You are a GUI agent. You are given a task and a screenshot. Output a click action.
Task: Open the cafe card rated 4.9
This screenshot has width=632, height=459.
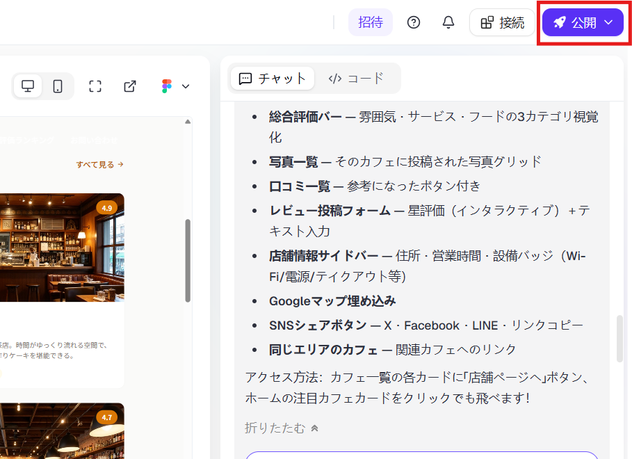click(x=62, y=291)
